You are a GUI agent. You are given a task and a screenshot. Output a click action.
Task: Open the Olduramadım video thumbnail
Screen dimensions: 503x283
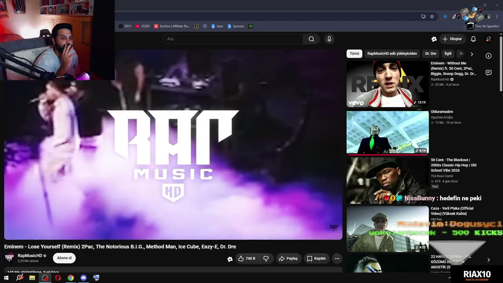point(387,132)
